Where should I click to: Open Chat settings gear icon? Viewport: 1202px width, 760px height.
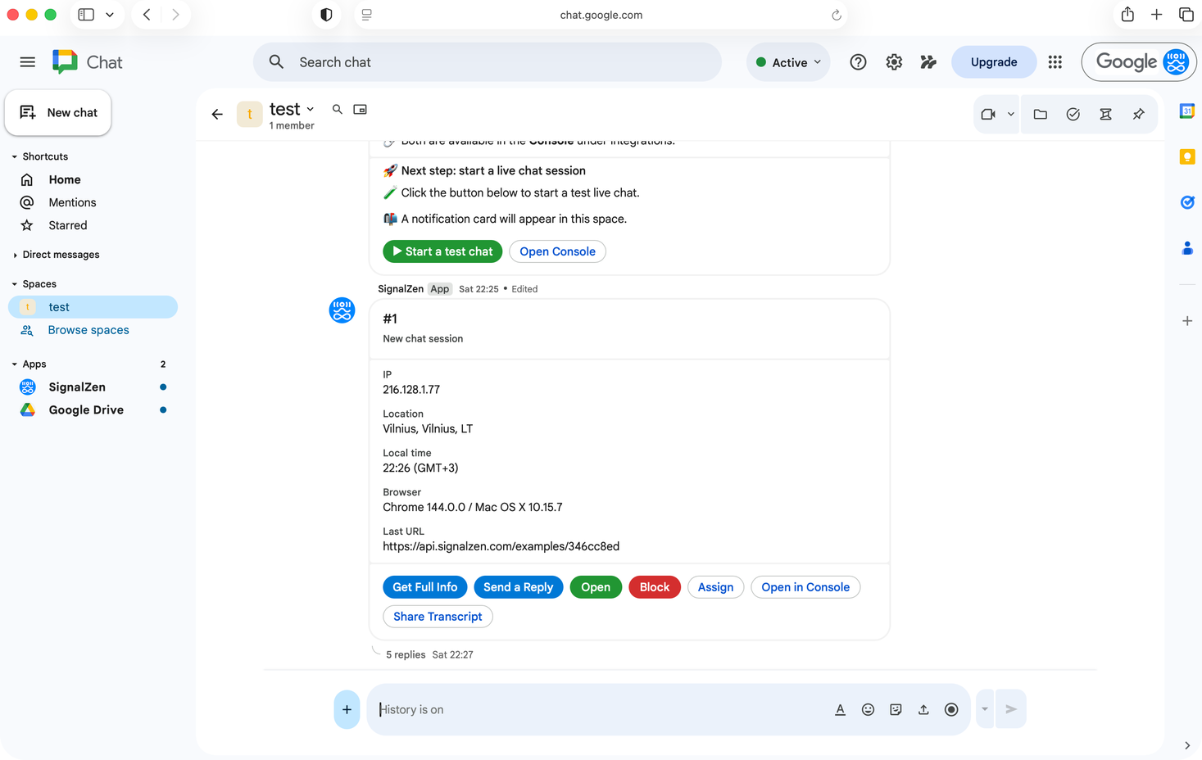(894, 62)
